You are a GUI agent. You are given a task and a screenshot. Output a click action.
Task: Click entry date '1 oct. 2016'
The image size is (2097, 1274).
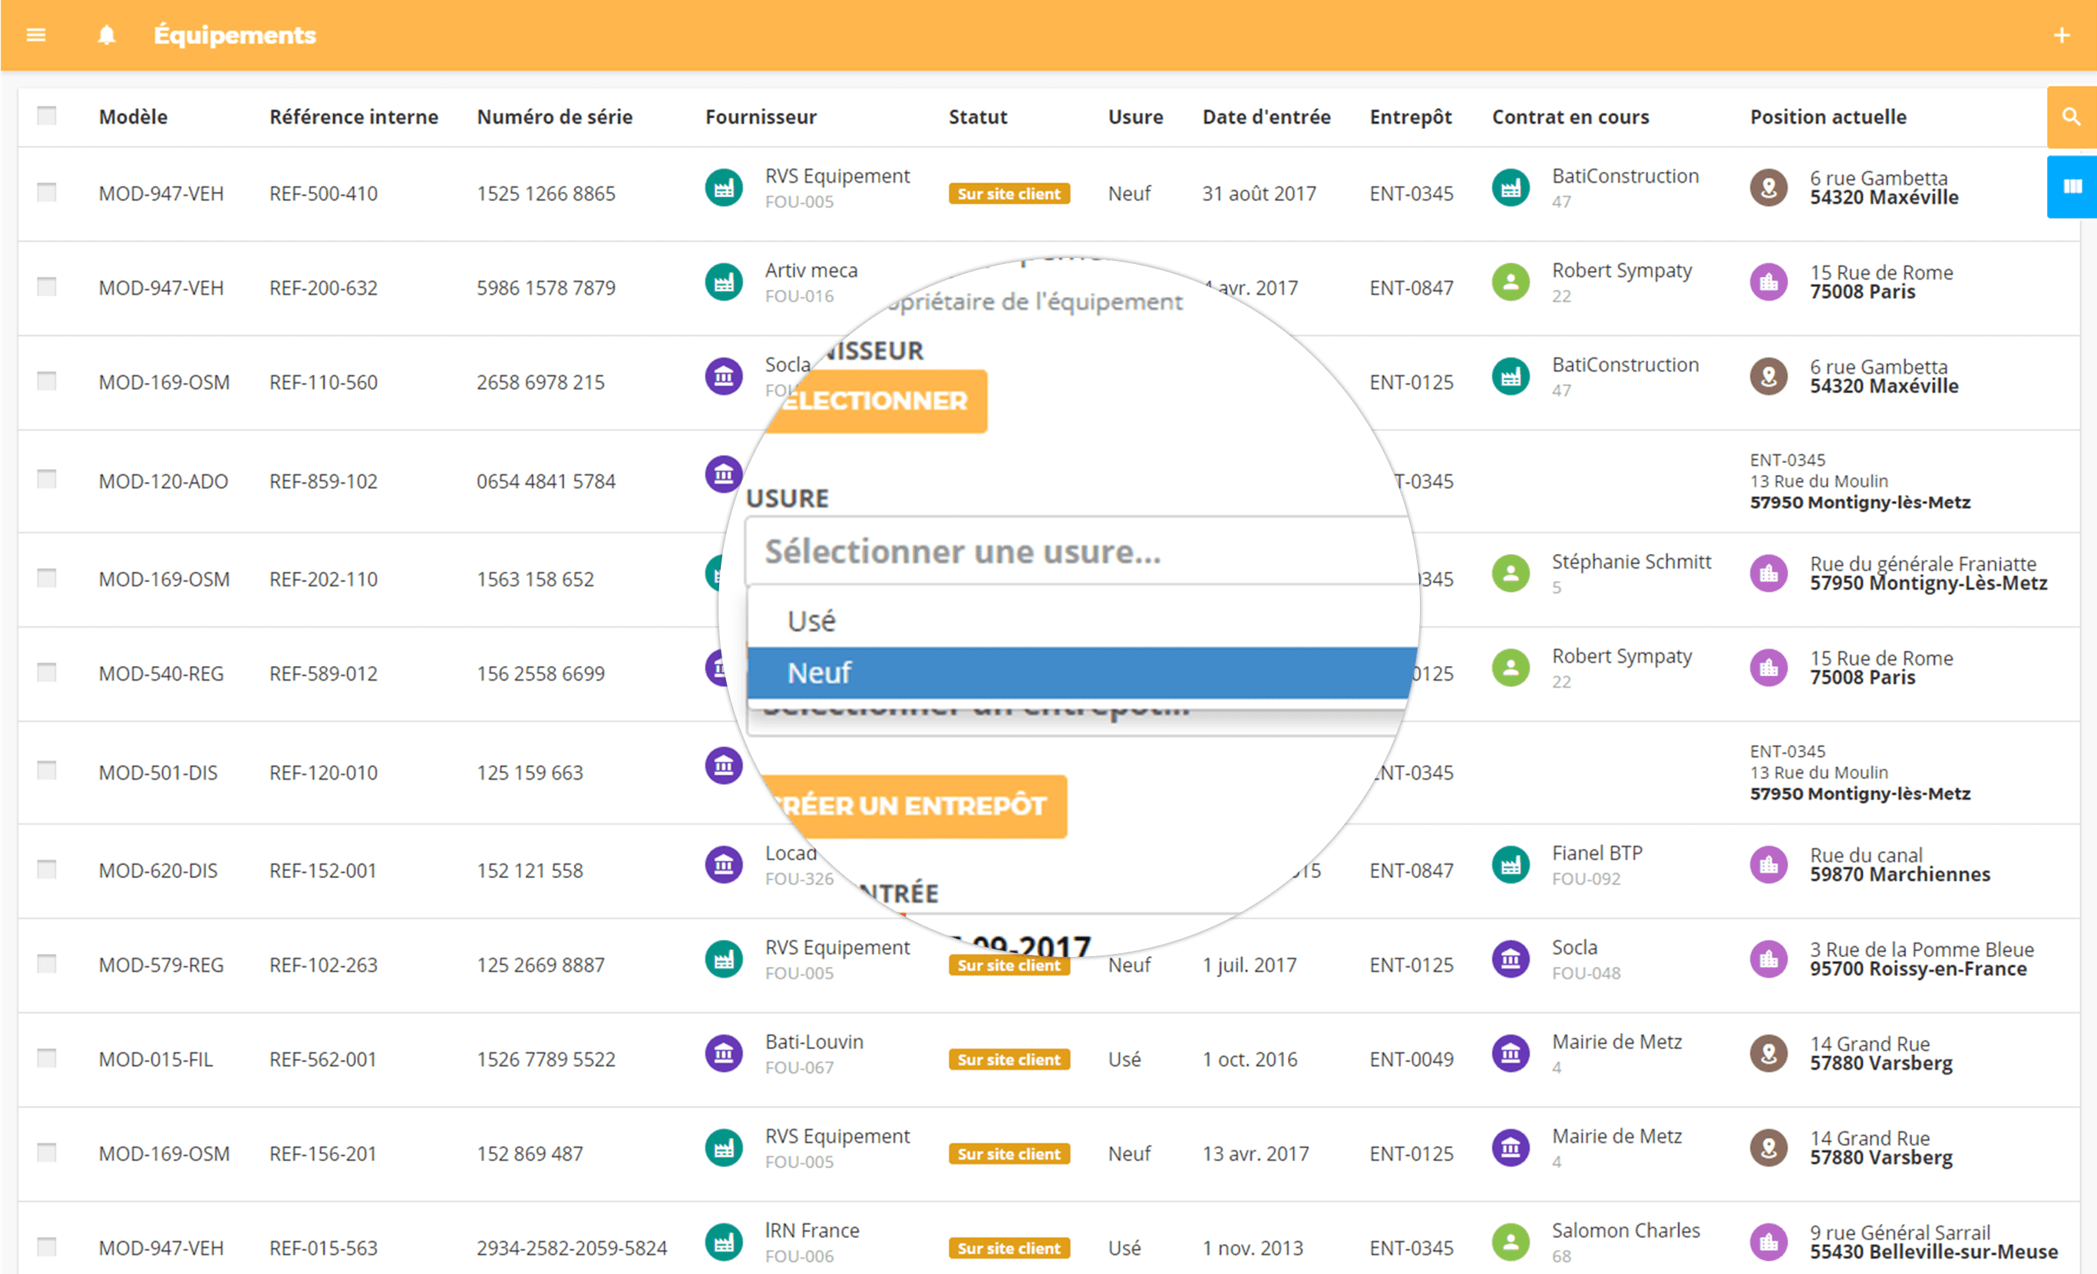[1250, 1060]
